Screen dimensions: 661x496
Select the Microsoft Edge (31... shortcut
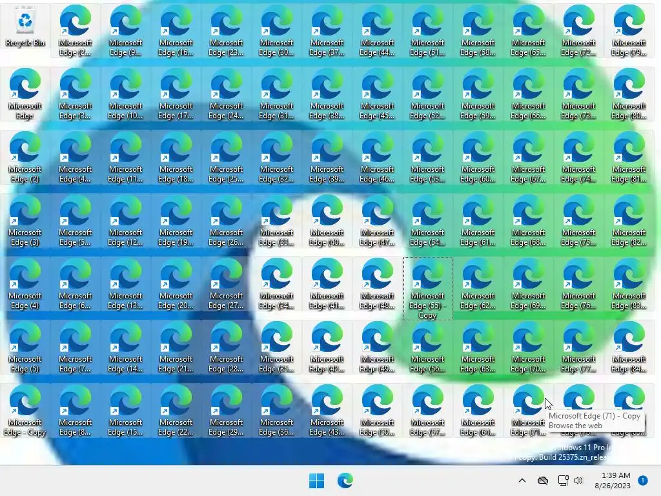pos(276,94)
